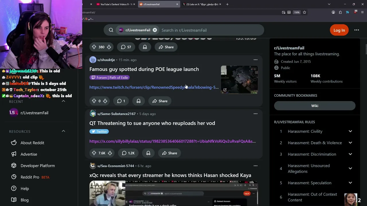Remove the r/LivestreamFail search scope chip
This screenshot has width=367, height=206.
coord(155,30)
